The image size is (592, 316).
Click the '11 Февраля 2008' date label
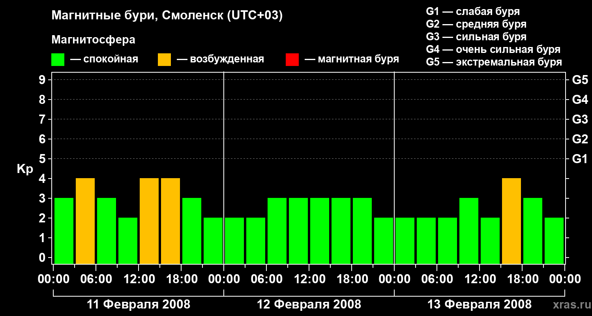(139, 305)
